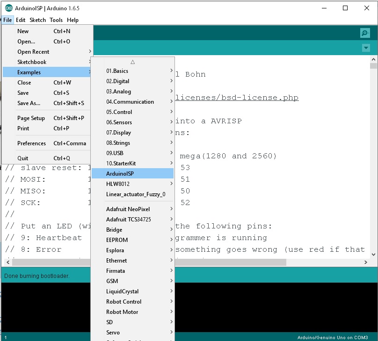Expand the Robot Motor examples
The height and width of the screenshot is (341, 378).
[132, 312]
